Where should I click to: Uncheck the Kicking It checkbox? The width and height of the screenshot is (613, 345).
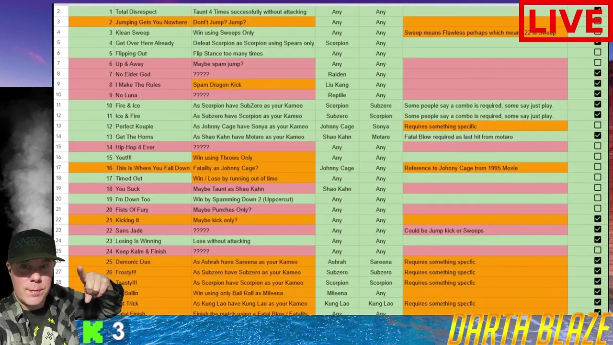pyautogui.click(x=598, y=219)
